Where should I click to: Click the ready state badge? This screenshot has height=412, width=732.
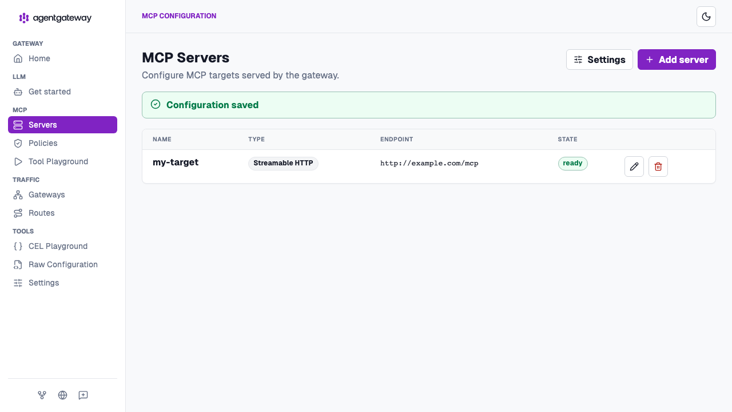[572, 163]
